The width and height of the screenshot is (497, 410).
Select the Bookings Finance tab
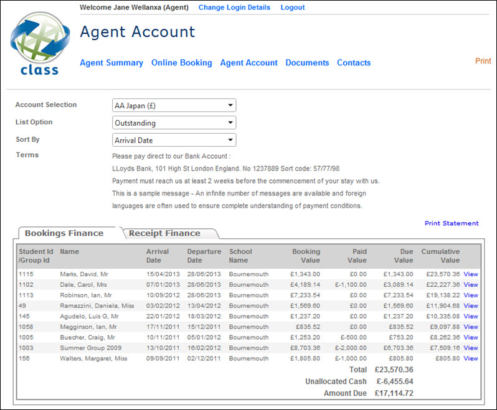pyautogui.click(x=64, y=233)
